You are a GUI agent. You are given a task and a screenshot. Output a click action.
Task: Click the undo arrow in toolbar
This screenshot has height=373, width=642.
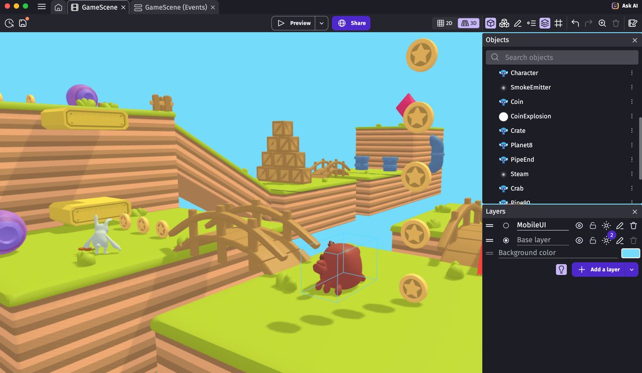tap(575, 23)
